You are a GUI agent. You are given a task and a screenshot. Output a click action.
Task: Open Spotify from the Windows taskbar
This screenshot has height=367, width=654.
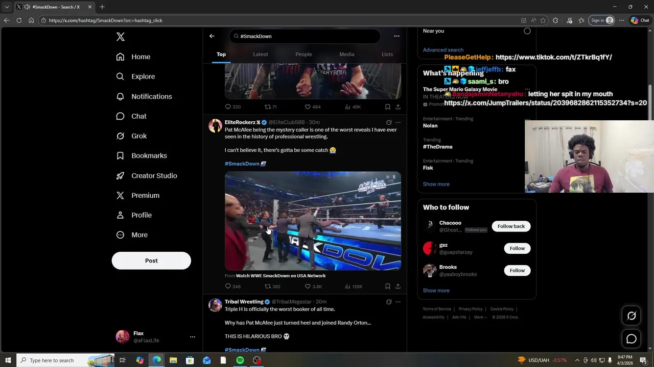[x=240, y=360]
